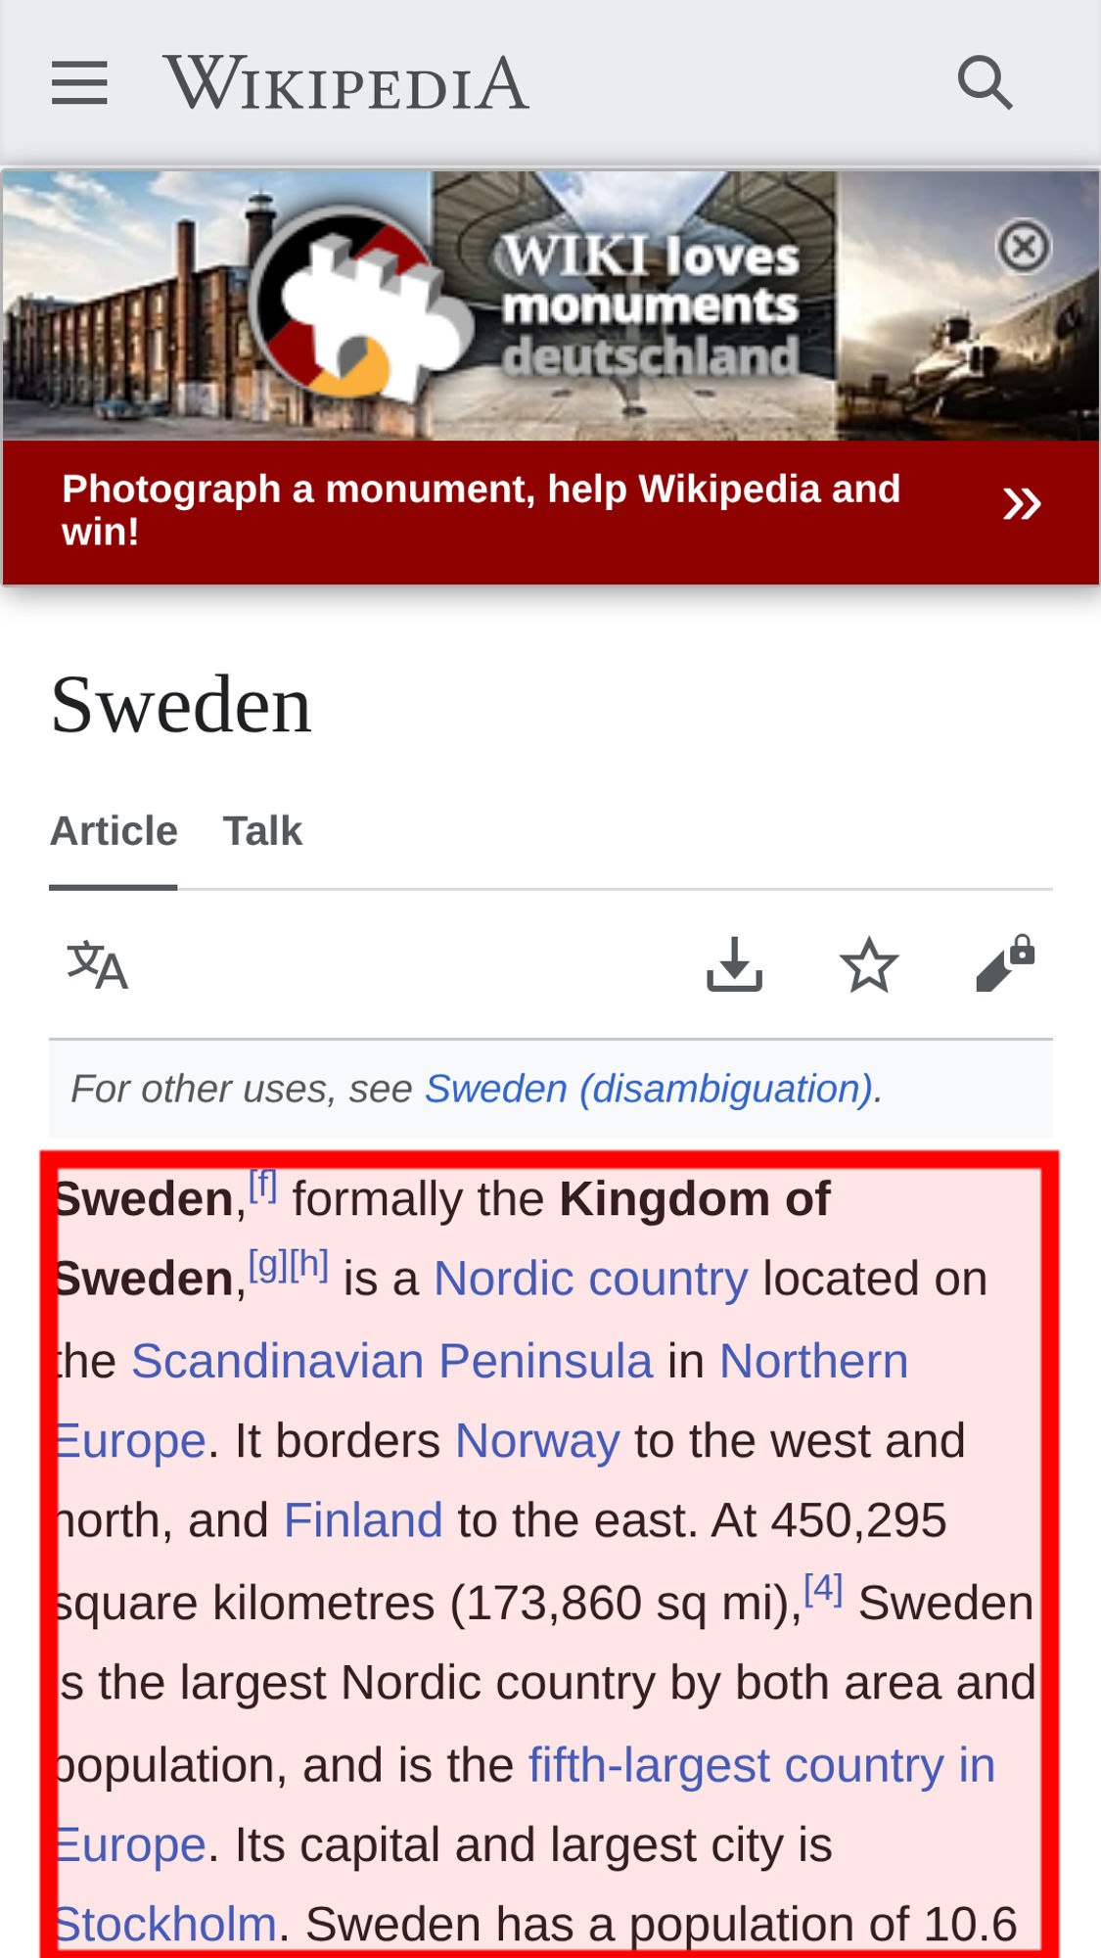Dismiss the Wiki Loves Monuments banner
The height and width of the screenshot is (1958, 1101).
tap(1024, 246)
